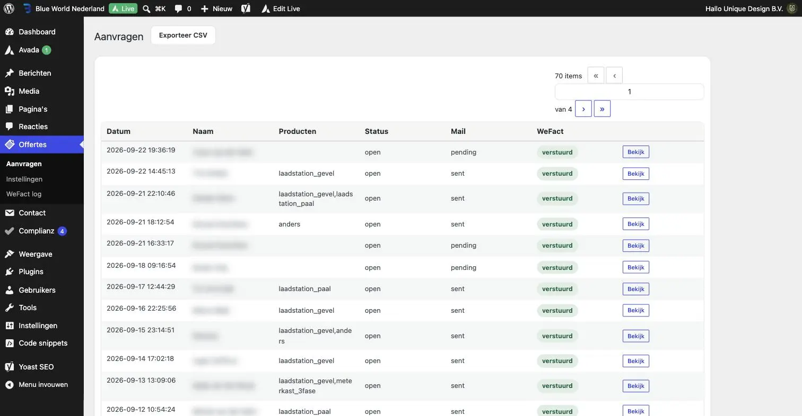Open Blue World Nederland site icon
802x416 pixels.
click(x=27, y=8)
